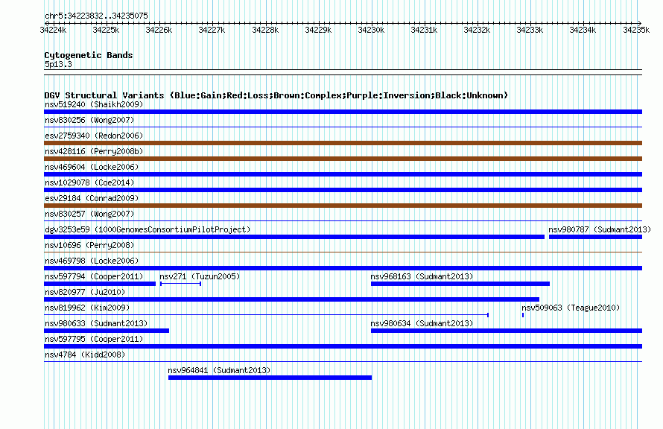This screenshot has height=429, width=663.
Task: Click the brown bar under esv2759340
Action: point(343,143)
